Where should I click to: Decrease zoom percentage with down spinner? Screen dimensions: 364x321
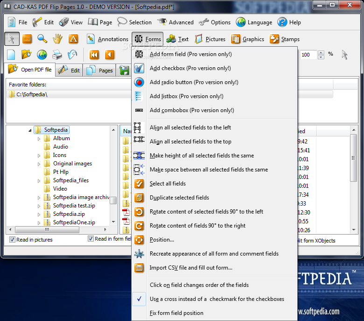click(x=321, y=57)
